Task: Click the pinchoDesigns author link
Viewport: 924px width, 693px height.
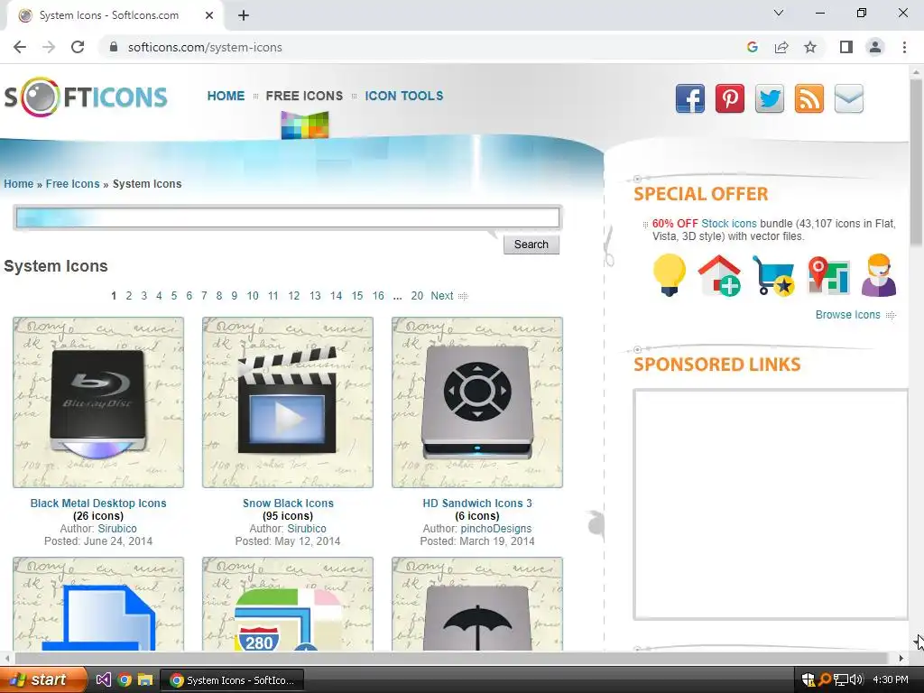Action: coord(496,529)
